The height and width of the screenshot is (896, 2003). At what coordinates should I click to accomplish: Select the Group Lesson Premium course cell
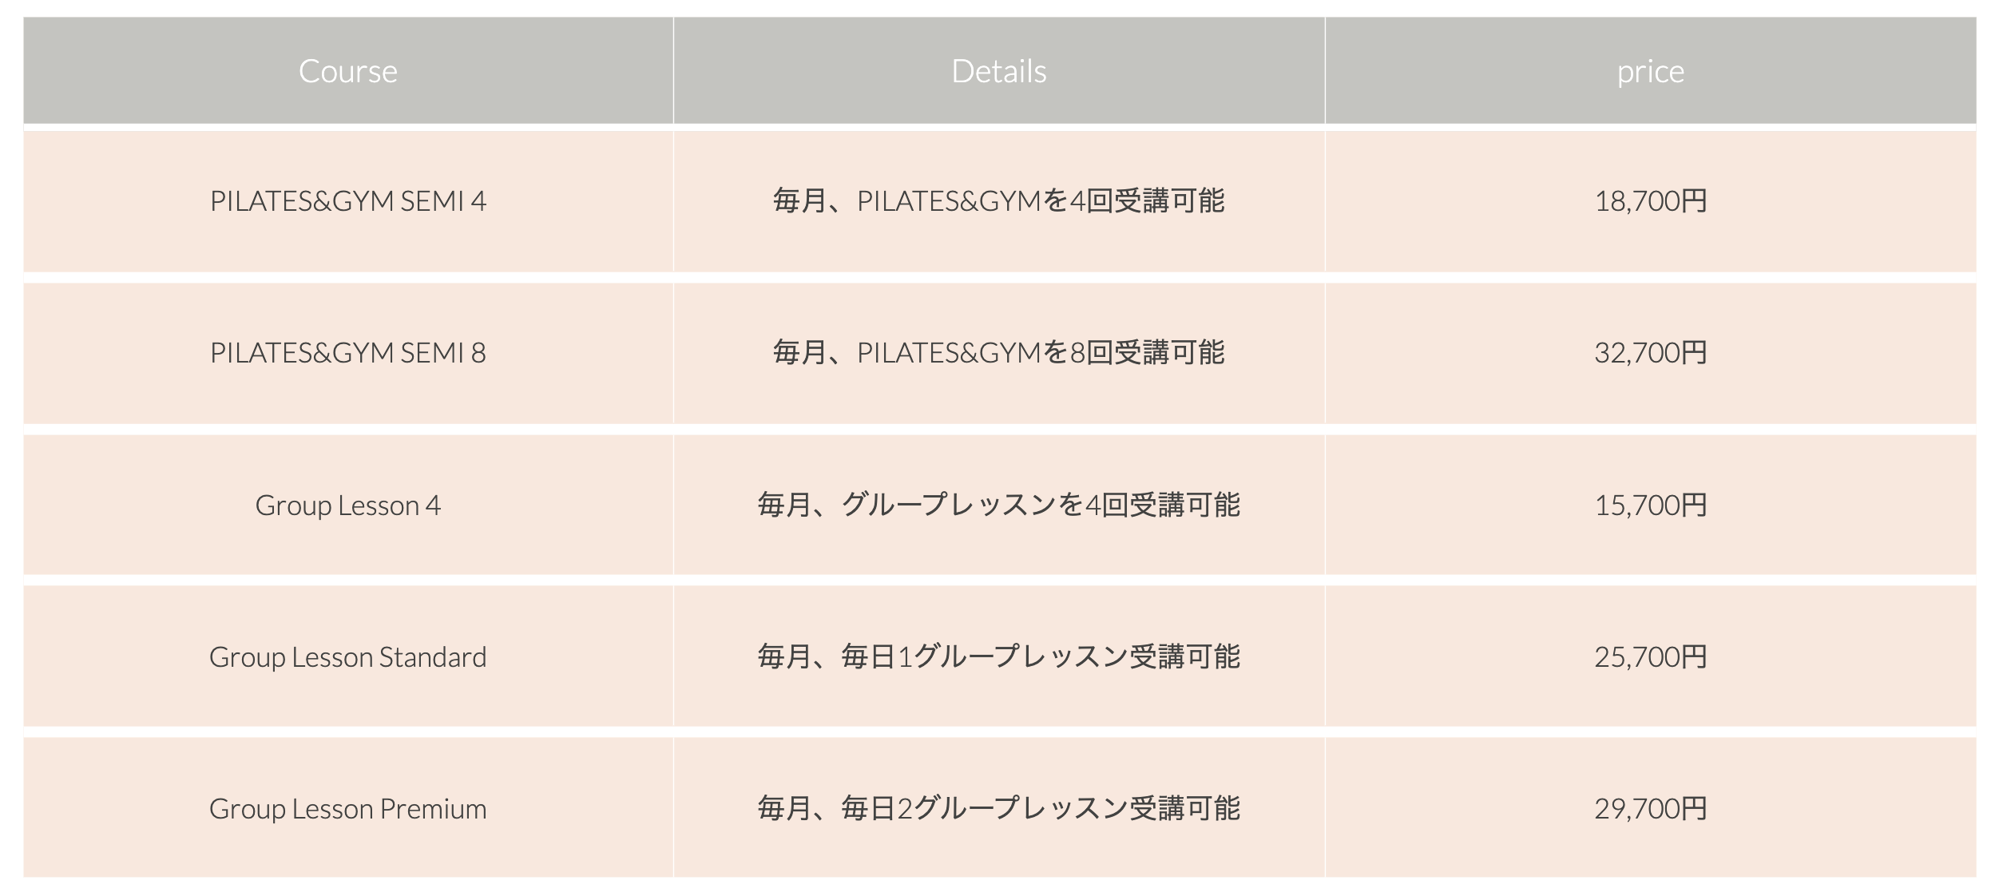coord(348,808)
